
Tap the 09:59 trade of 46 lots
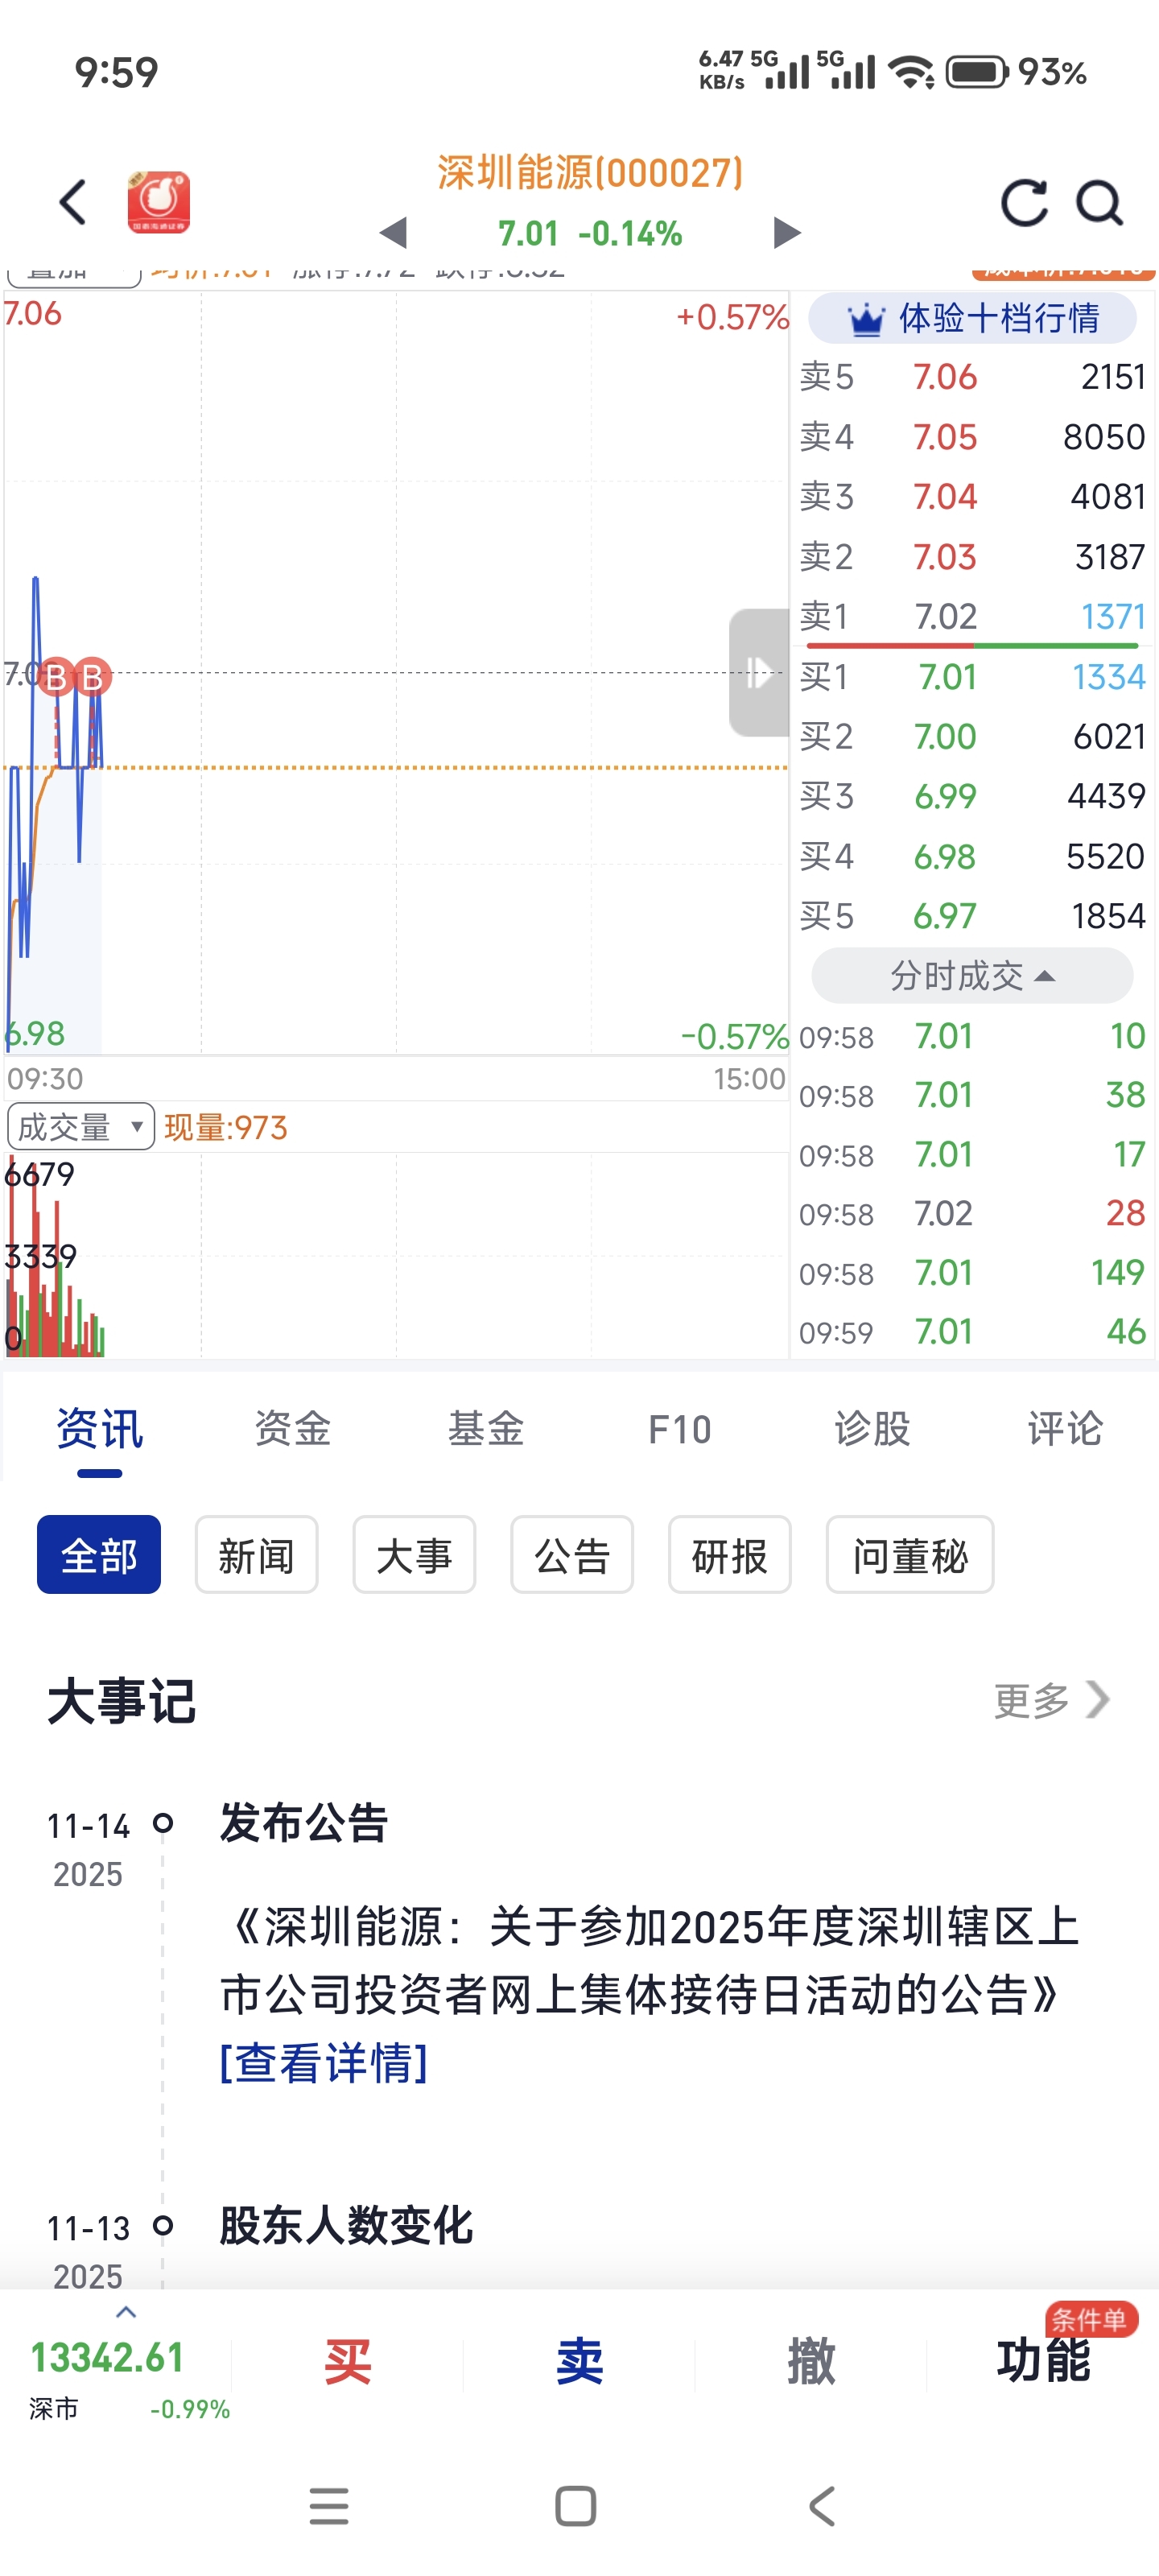[x=972, y=1332]
